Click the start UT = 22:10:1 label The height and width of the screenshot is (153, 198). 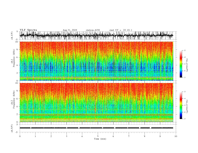coord(121,30)
